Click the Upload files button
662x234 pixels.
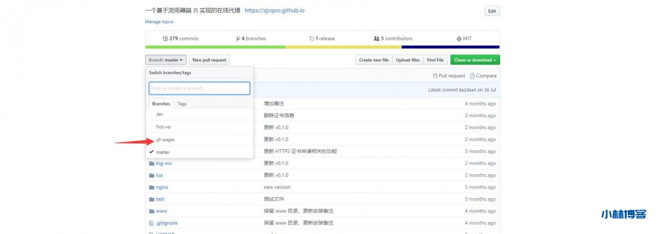[408, 60]
